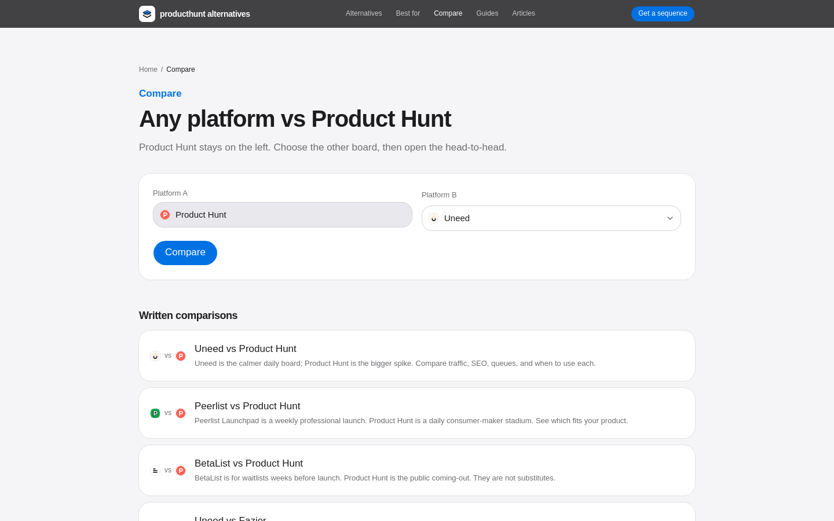The height and width of the screenshot is (521, 834).
Task: Click the Uneed icon in Uneed vs Product Hunt card
Action: coord(155,356)
